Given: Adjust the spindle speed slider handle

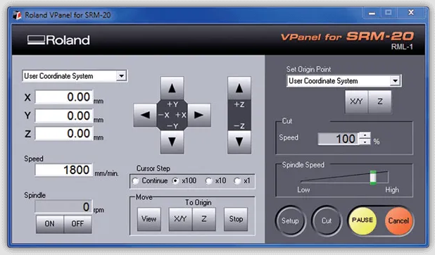Looking at the screenshot, I should coord(373,178).
